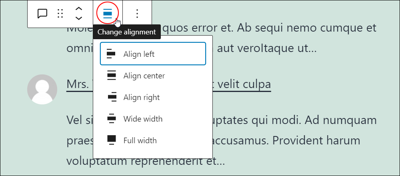Image resolution: width=400 pixels, height=176 pixels.
Task: Click the comment block speech bubble icon
Action: click(42, 14)
